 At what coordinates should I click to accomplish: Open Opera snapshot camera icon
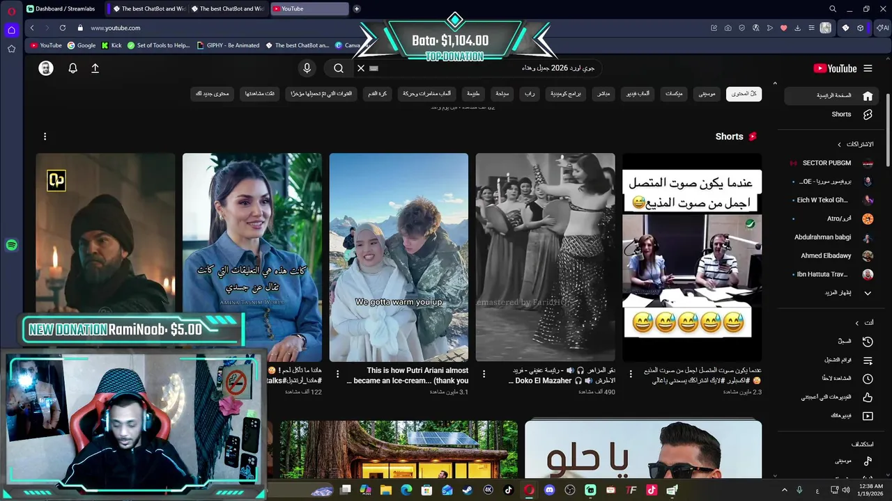point(728,28)
